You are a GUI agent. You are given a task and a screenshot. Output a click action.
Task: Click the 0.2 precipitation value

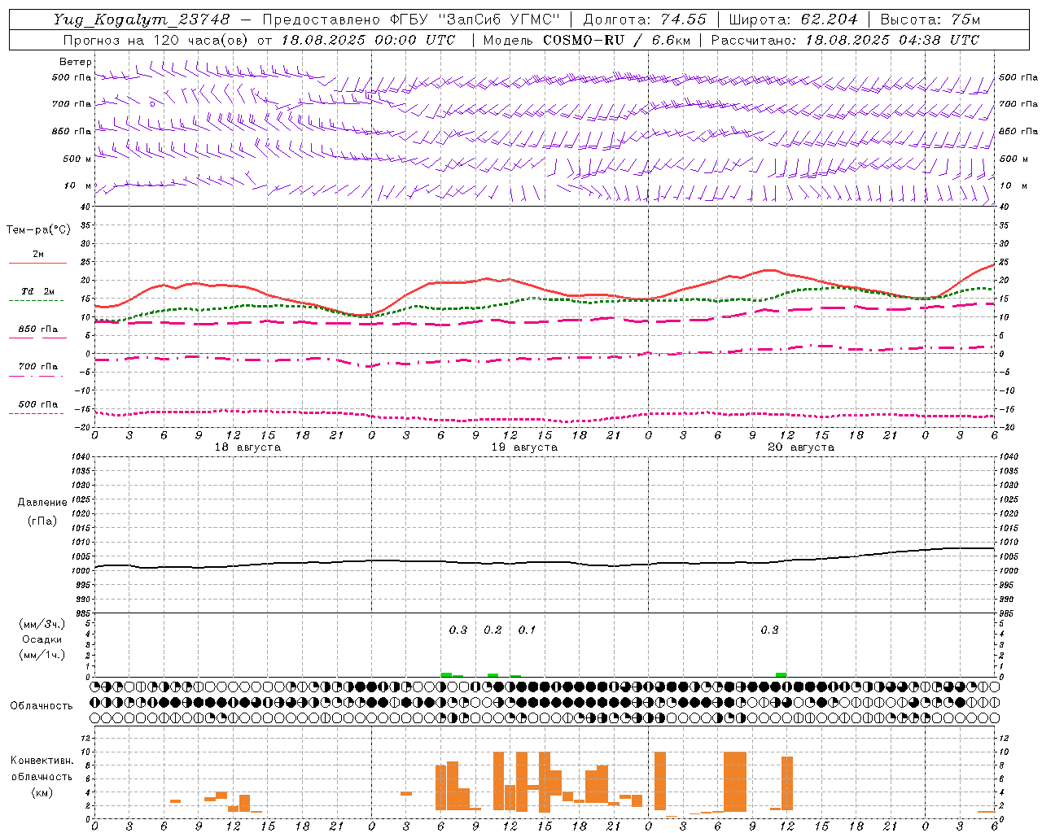493,630
